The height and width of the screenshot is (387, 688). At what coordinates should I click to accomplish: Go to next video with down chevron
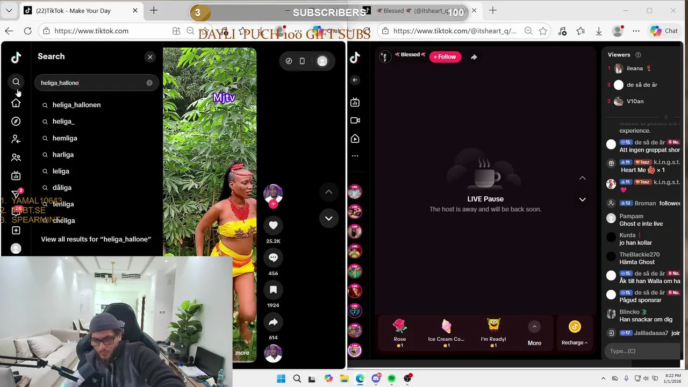[x=328, y=218]
